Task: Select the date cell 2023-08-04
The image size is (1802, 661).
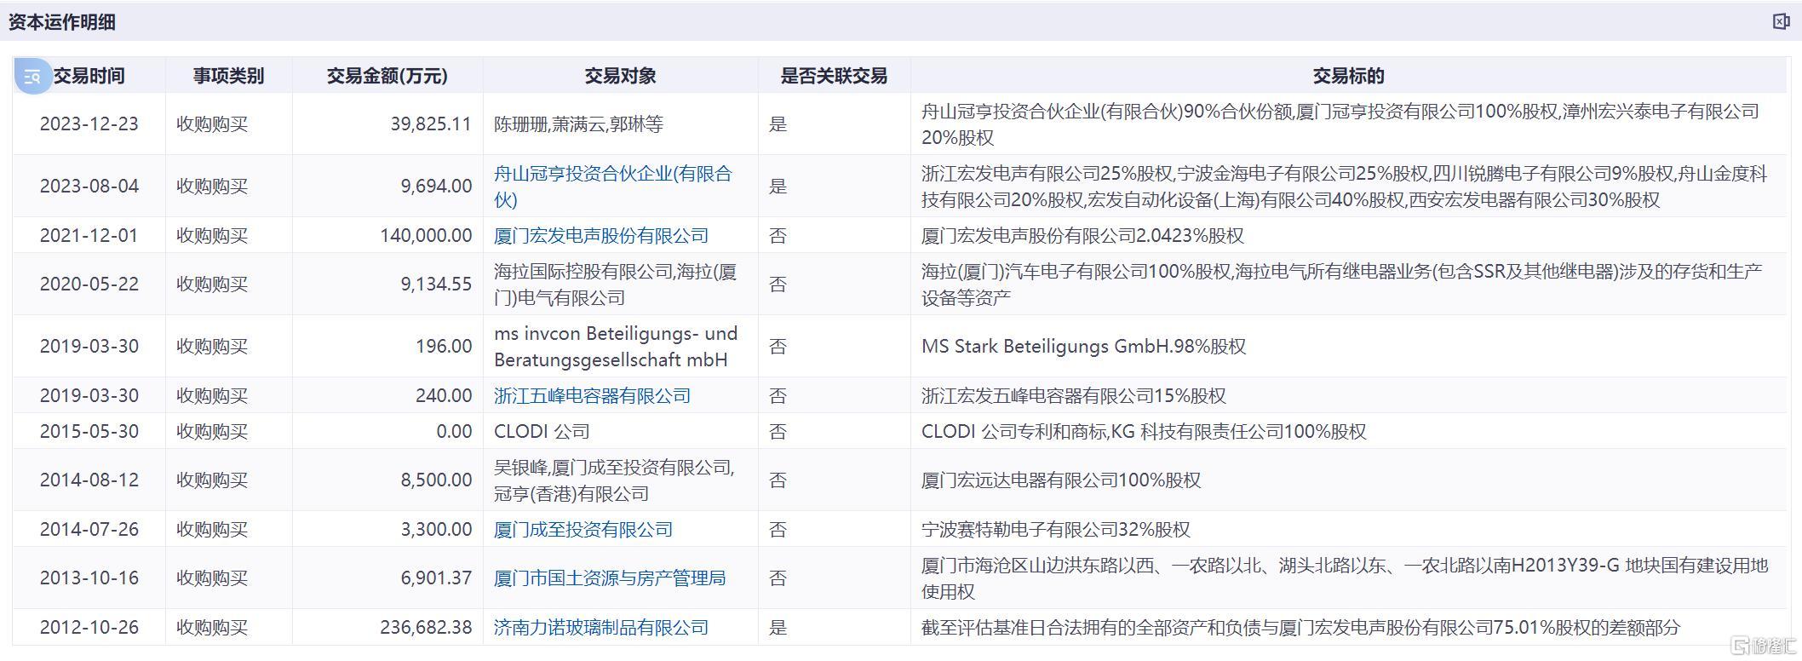Action: 89,187
